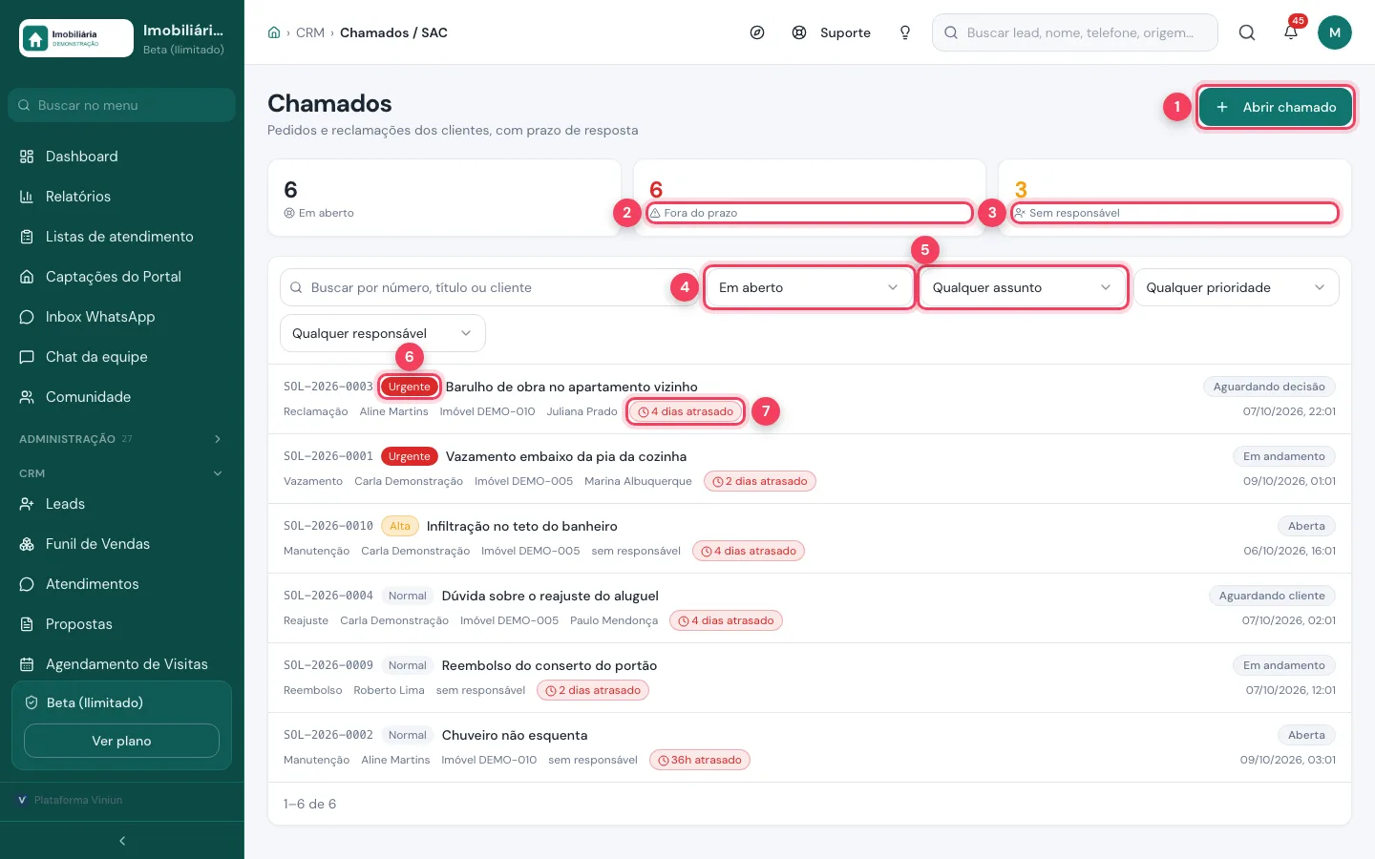Filter by the Fora do prazo card
This screenshot has width=1375, height=859.
810,198
